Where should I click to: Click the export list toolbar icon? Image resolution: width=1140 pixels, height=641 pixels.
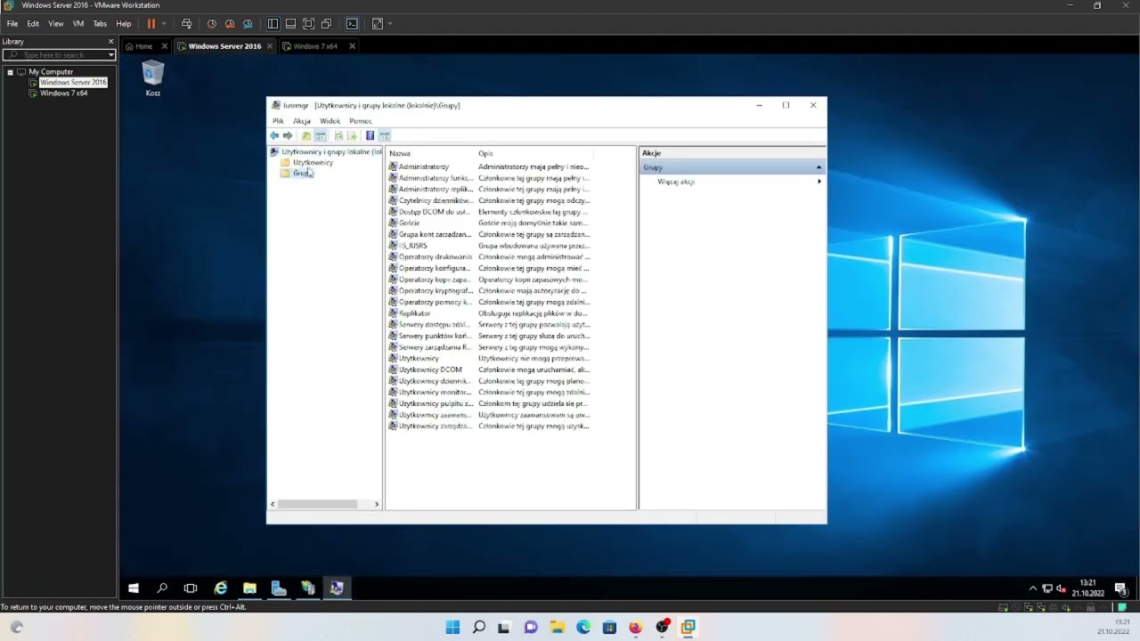click(x=353, y=135)
